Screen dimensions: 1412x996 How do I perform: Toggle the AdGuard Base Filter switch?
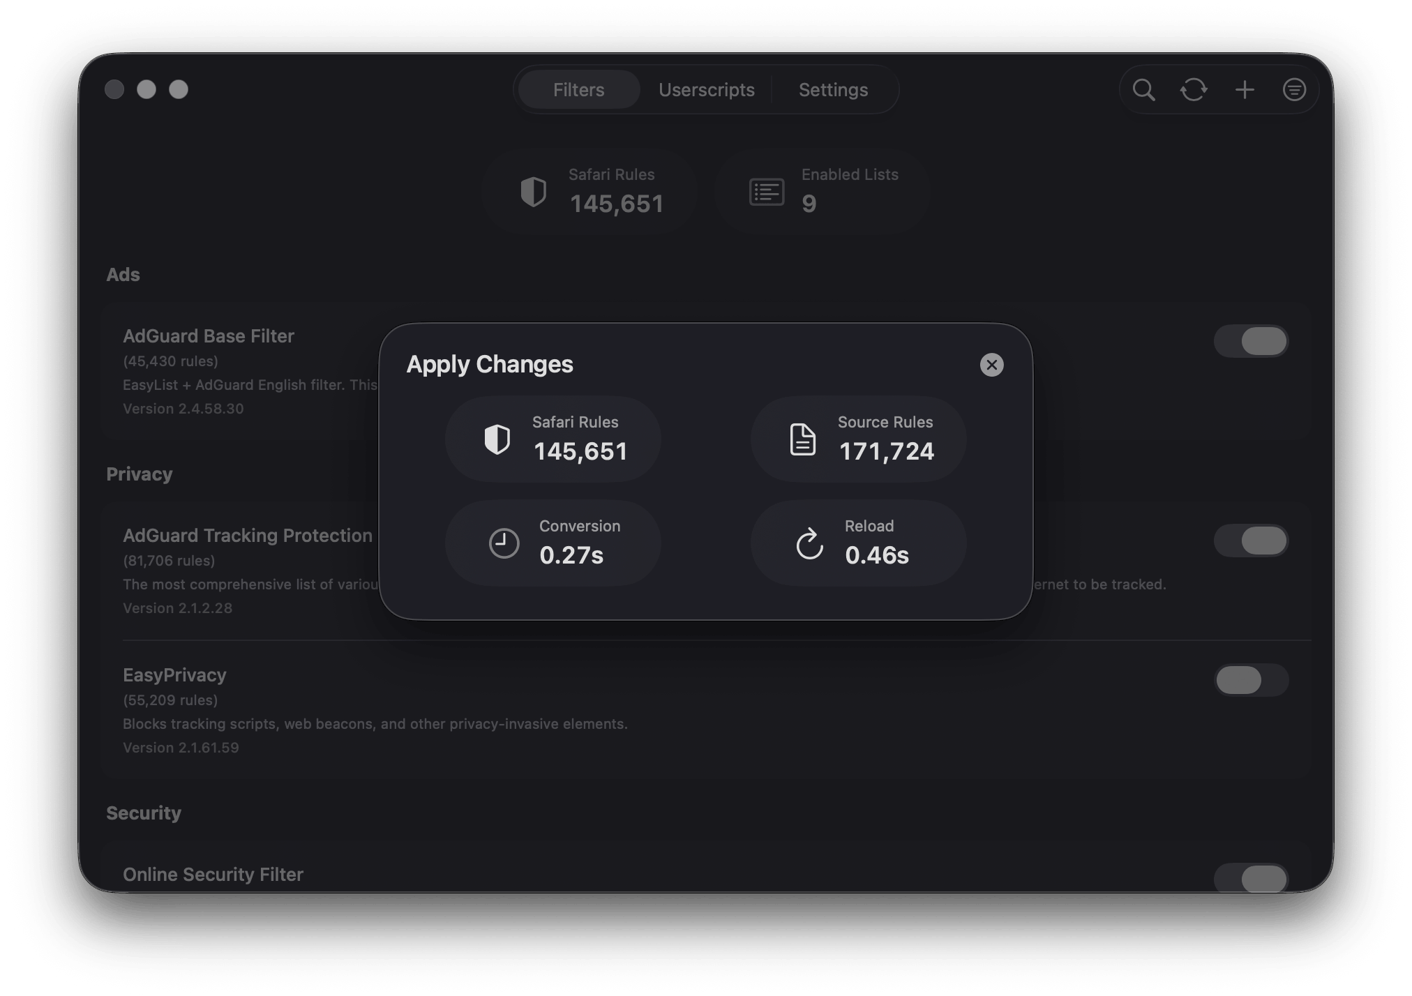pos(1251,341)
